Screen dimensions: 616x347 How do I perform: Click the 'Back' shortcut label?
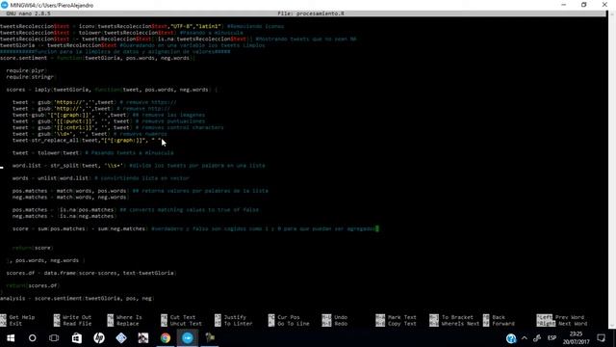pos(499,317)
